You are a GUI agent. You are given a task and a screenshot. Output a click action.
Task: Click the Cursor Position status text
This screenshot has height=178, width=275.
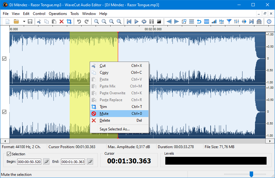[72, 147]
